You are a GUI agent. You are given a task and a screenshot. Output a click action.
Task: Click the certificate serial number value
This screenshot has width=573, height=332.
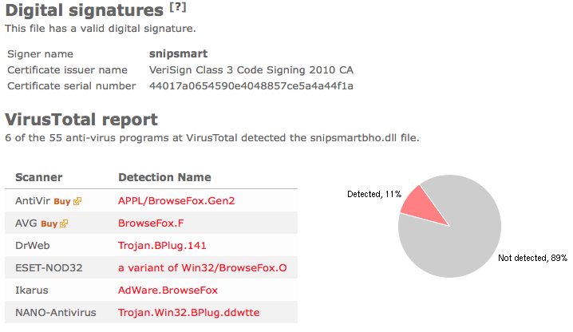pos(251,86)
